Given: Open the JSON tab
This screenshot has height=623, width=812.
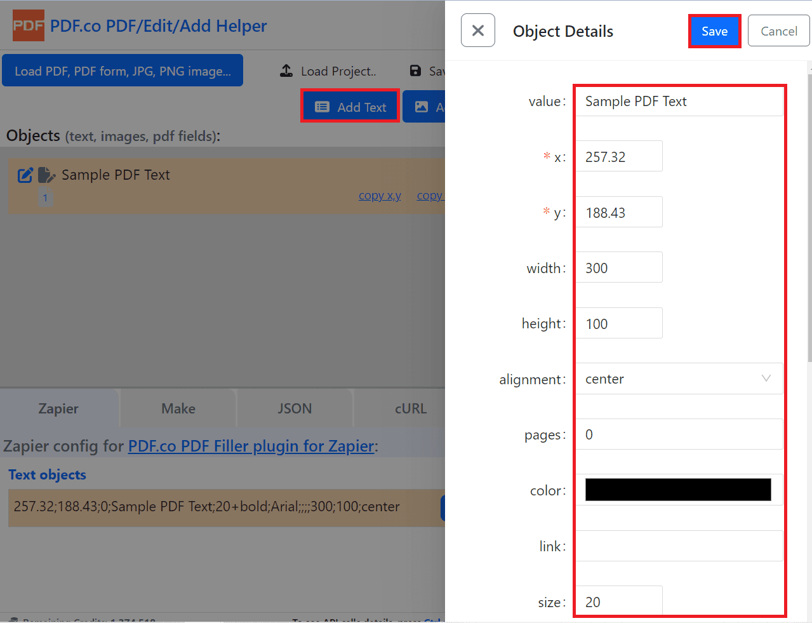Looking at the screenshot, I should 295,408.
